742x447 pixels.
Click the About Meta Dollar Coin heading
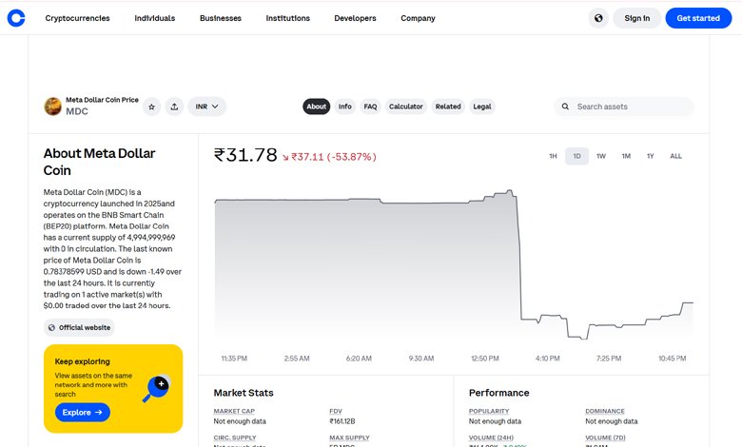[x=99, y=162]
